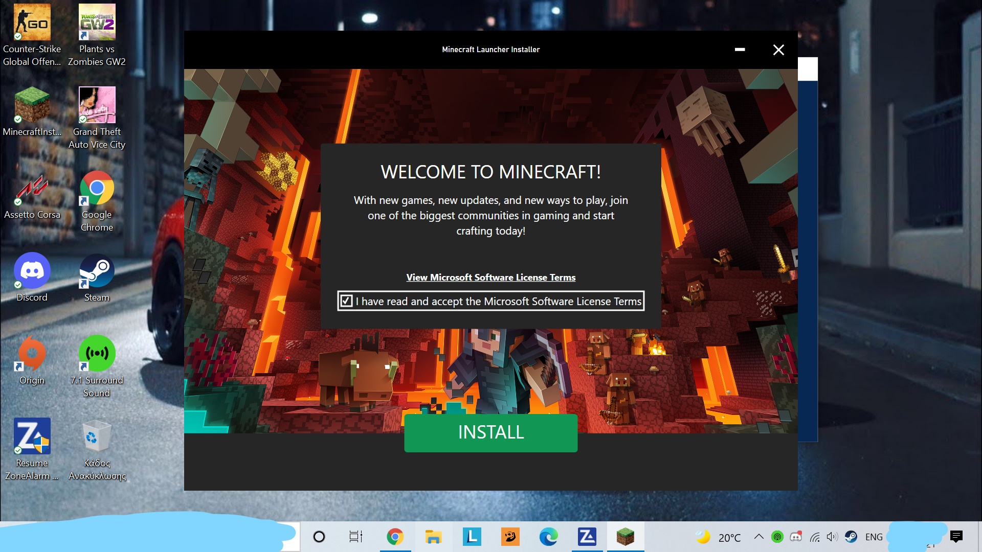Screen dimensions: 982x552
Task: Open the volume control in system tray
Action: 832,537
